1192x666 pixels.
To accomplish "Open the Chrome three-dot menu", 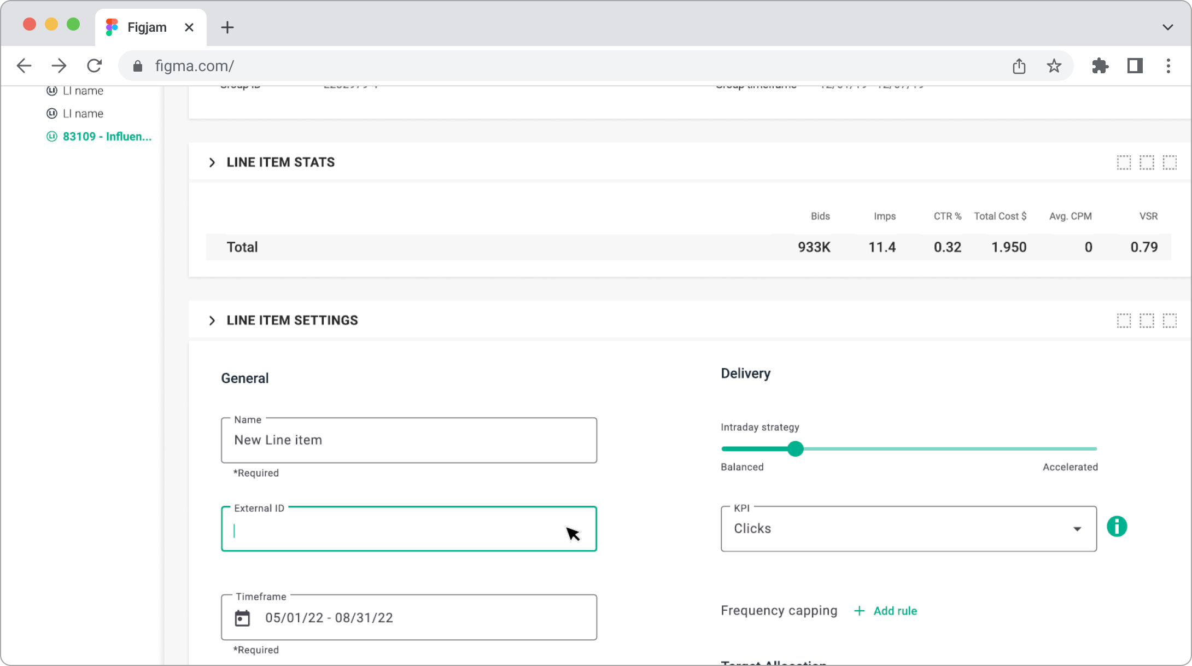I will pyautogui.click(x=1168, y=66).
